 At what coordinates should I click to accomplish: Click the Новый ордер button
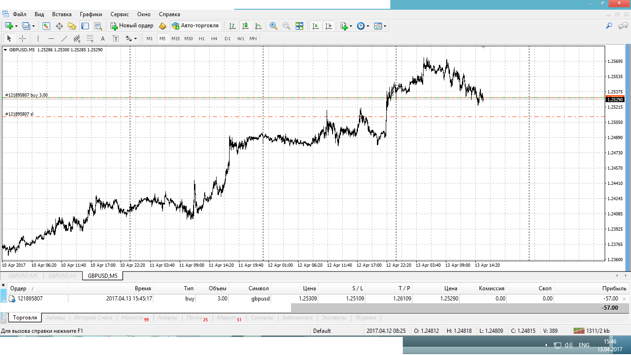132,26
